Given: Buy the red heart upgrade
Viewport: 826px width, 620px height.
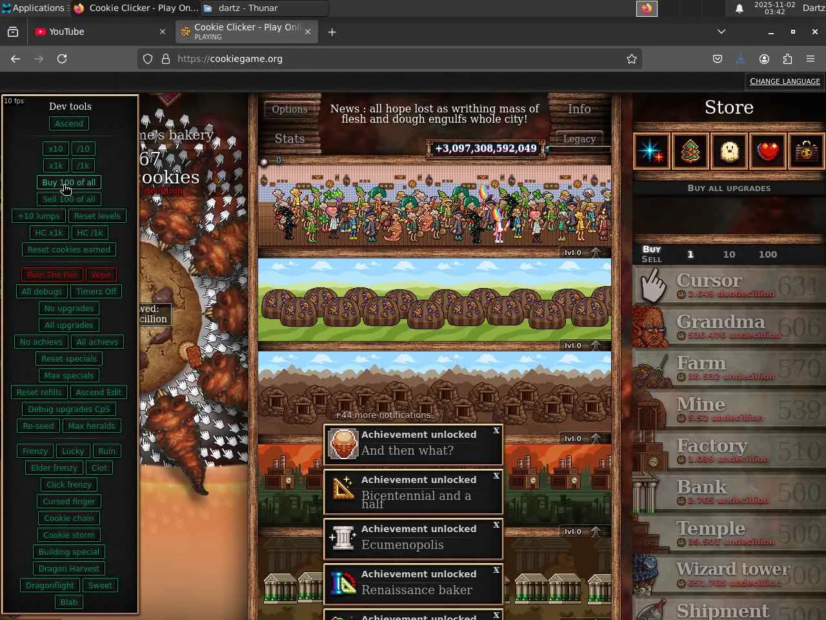Looking at the screenshot, I should (x=768, y=151).
